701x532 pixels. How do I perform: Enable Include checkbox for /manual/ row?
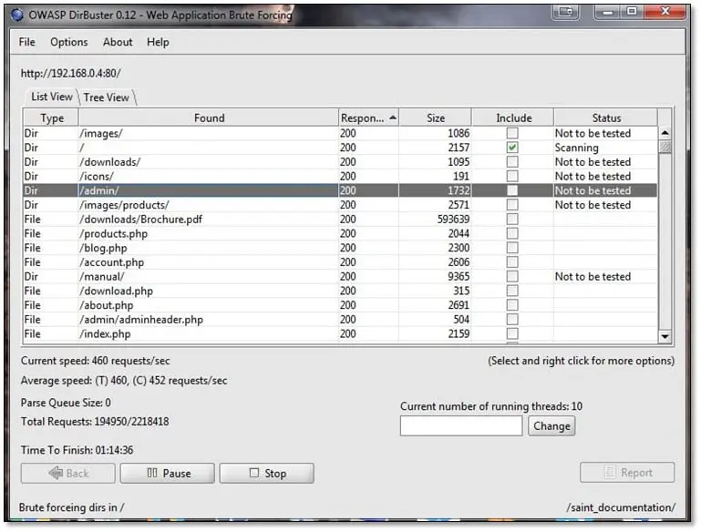tap(512, 277)
